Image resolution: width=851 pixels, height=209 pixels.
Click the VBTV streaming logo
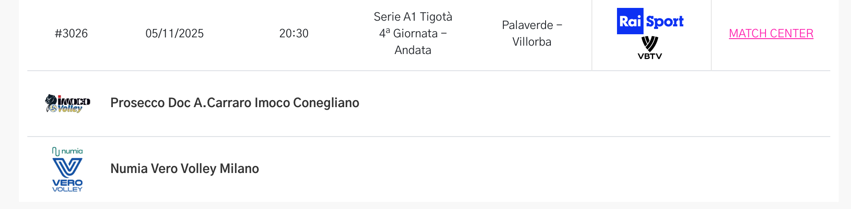click(x=650, y=48)
